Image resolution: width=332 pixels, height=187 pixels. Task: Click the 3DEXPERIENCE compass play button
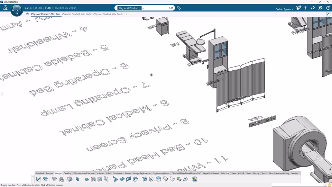17,10
